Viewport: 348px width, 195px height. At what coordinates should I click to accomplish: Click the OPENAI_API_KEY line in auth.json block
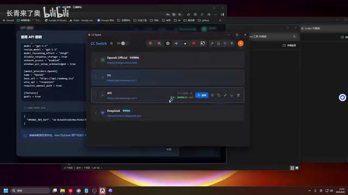click(x=56, y=120)
